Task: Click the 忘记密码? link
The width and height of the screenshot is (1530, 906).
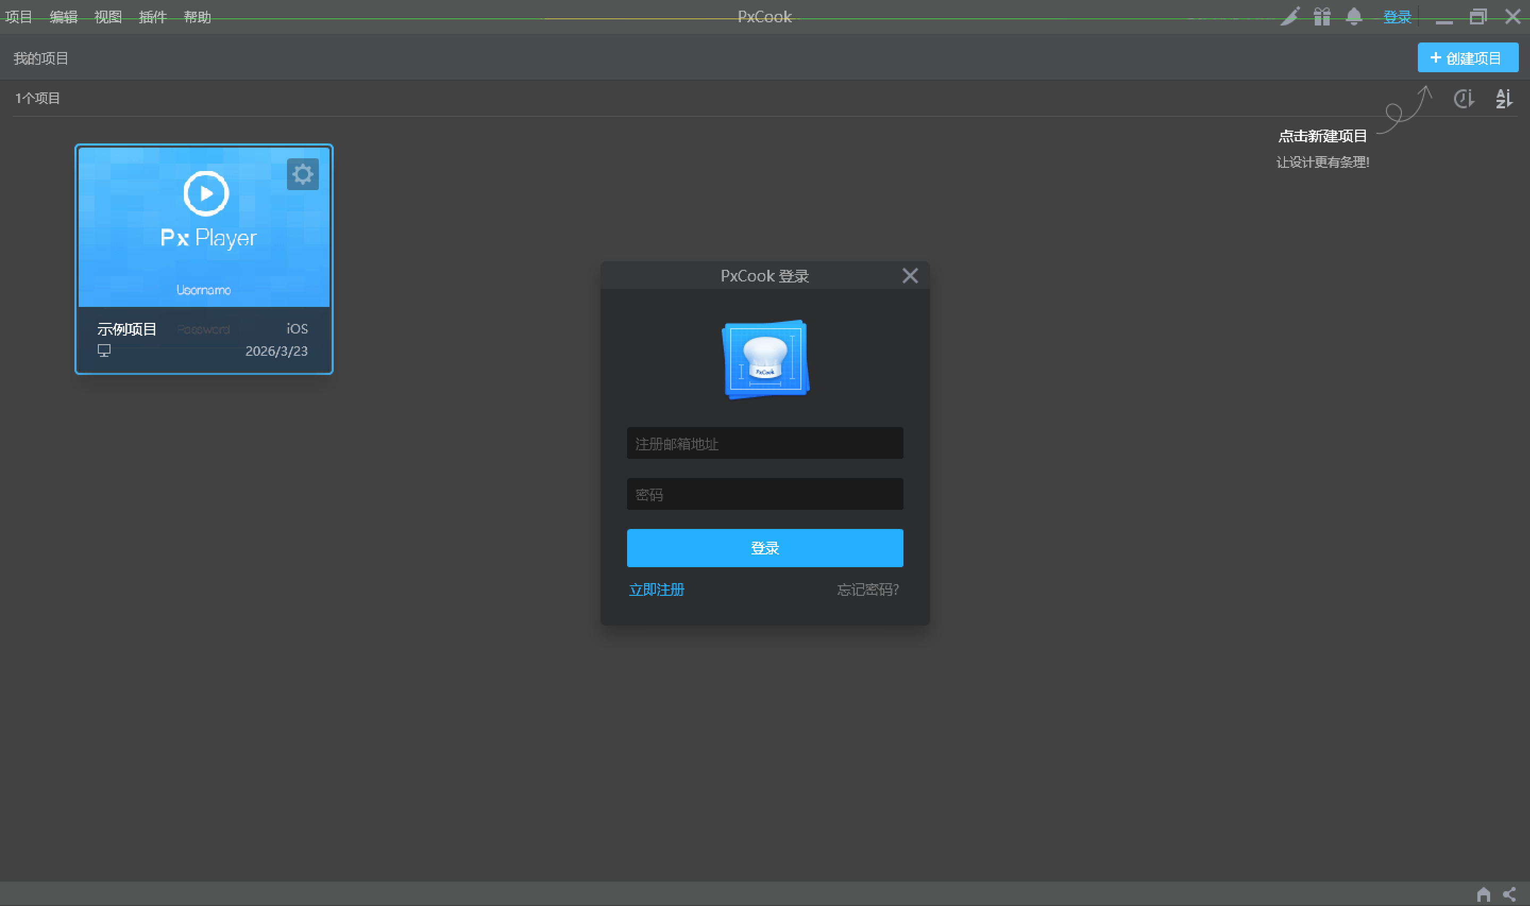Action: pyautogui.click(x=867, y=589)
